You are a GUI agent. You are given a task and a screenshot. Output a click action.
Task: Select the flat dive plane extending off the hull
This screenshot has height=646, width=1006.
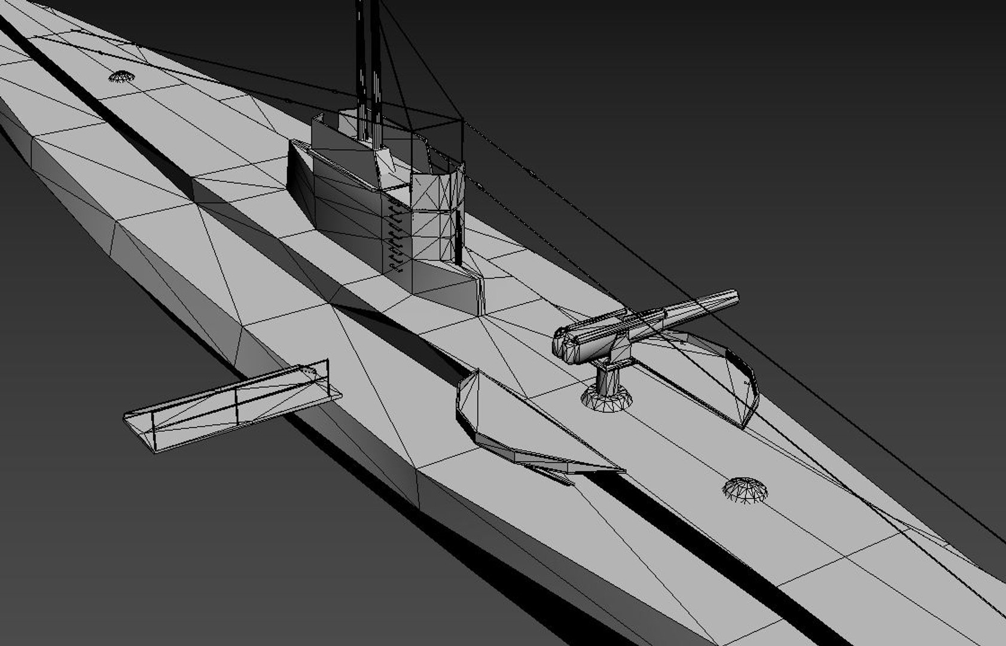pyautogui.click(x=232, y=407)
